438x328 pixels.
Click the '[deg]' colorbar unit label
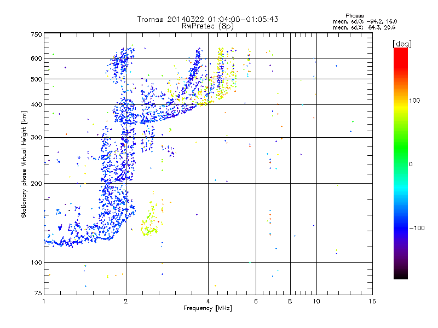coord(402,44)
